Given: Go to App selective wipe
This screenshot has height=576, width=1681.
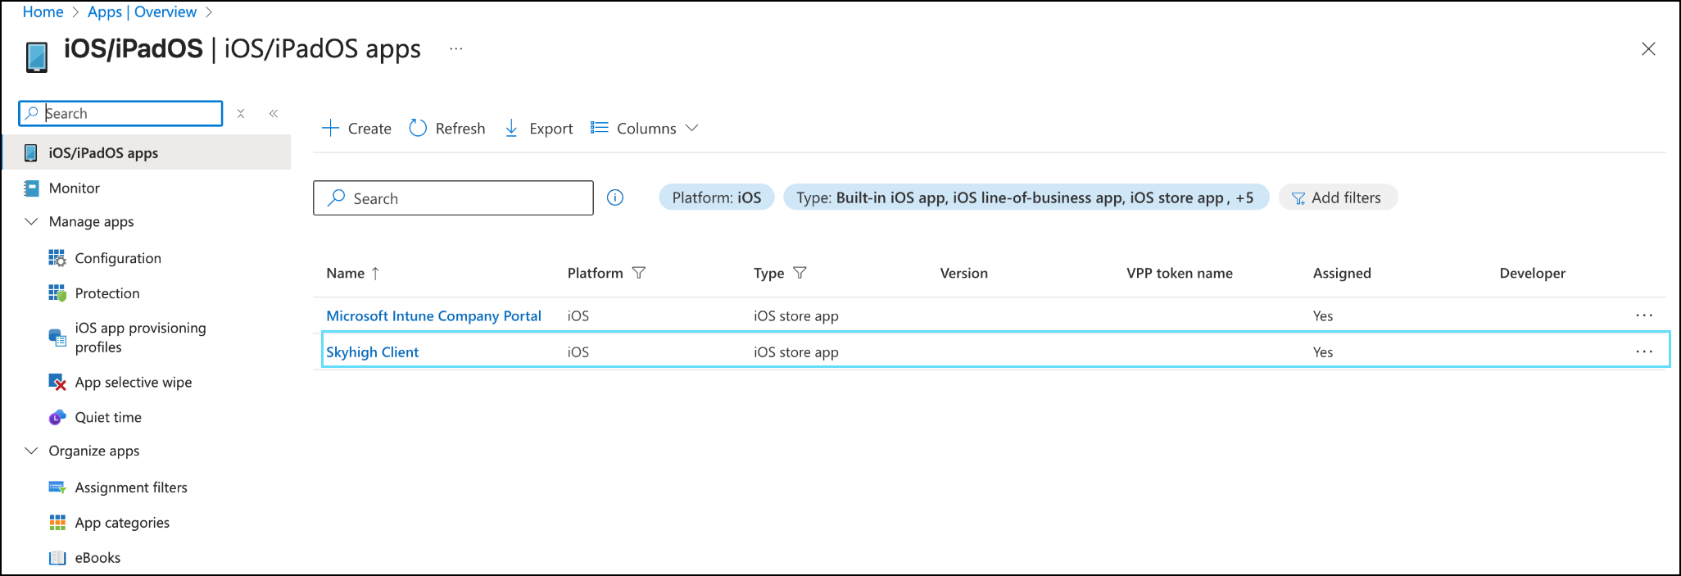Looking at the screenshot, I should (133, 383).
